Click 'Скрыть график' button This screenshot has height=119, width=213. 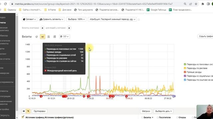205,36
